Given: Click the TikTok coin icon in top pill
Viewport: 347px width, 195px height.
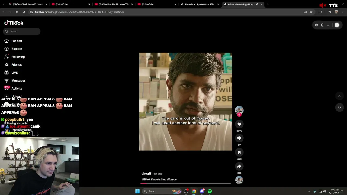Looking at the screenshot, I should (x=316, y=25).
